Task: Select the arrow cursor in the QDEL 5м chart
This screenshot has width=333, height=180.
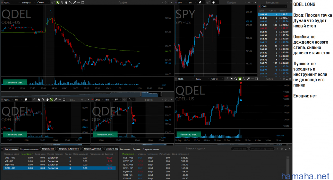Action: 39,100
